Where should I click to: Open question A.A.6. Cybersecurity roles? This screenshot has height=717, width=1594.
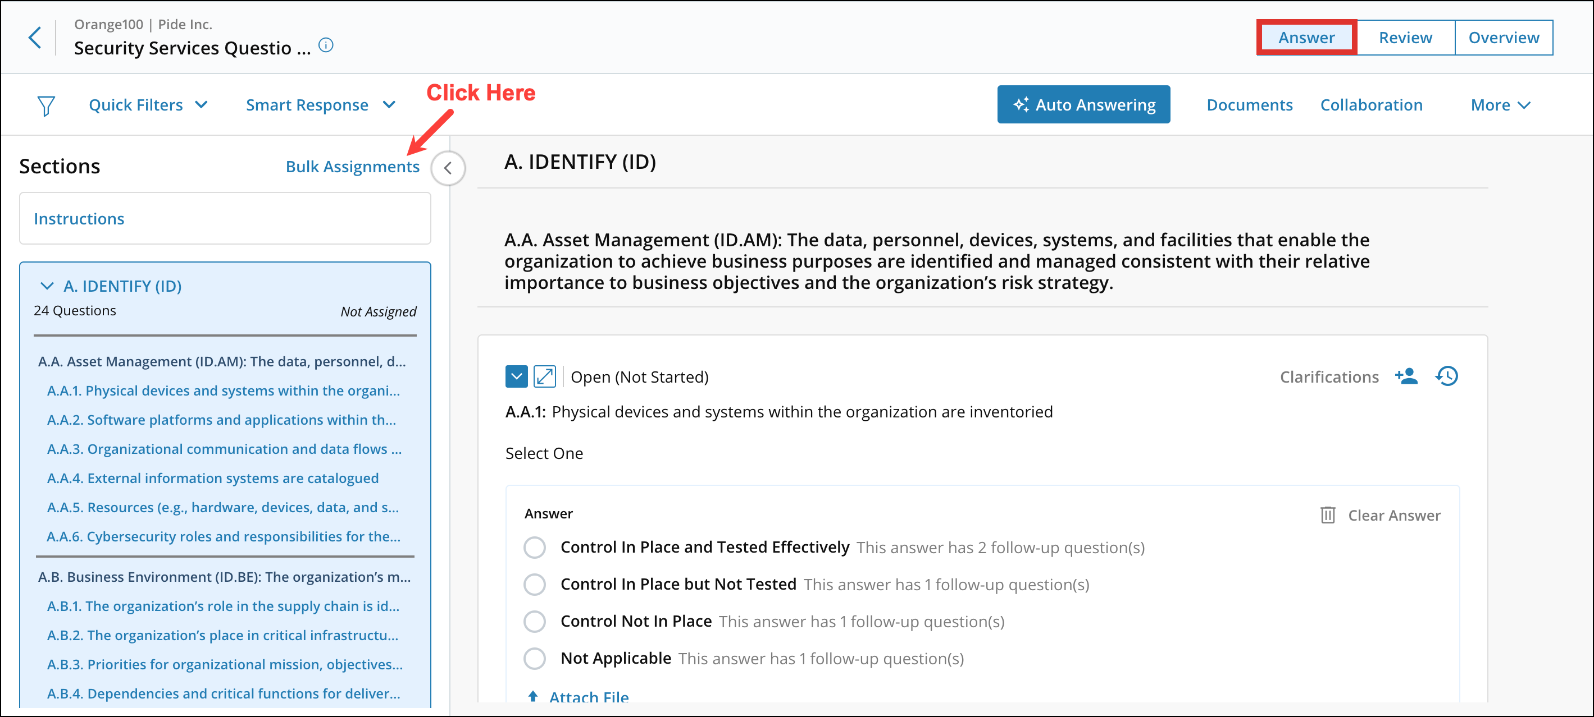pos(224,536)
